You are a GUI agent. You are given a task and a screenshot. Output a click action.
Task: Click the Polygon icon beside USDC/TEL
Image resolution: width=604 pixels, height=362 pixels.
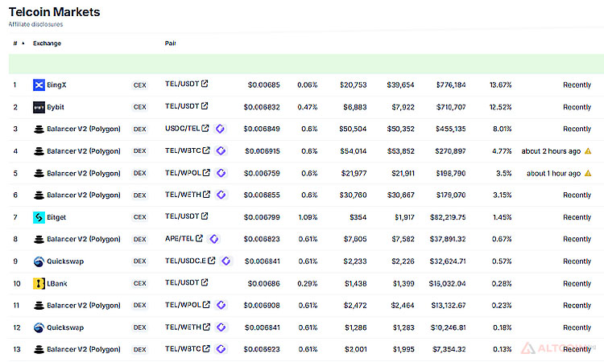(x=220, y=129)
